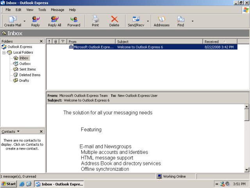Sort messages by the Received column
The height and width of the screenshot is (188, 250).
coord(220,42)
